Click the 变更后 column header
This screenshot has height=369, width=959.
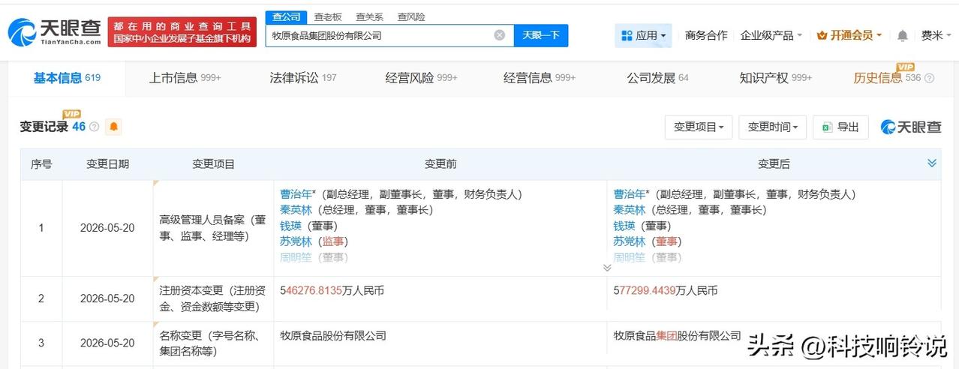point(774,163)
